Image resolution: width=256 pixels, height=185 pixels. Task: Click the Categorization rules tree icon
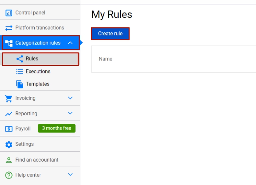[9, 43]
